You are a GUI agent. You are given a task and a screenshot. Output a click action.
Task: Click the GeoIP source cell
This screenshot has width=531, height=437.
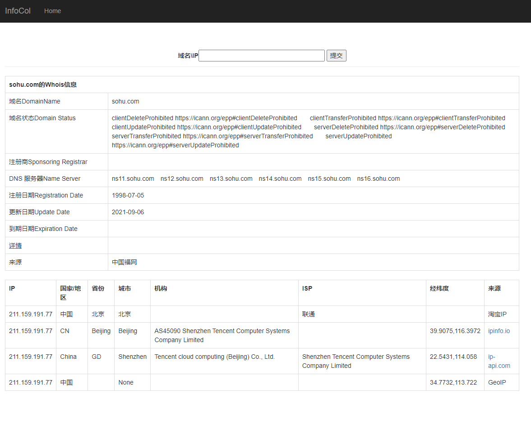[497, 382]
